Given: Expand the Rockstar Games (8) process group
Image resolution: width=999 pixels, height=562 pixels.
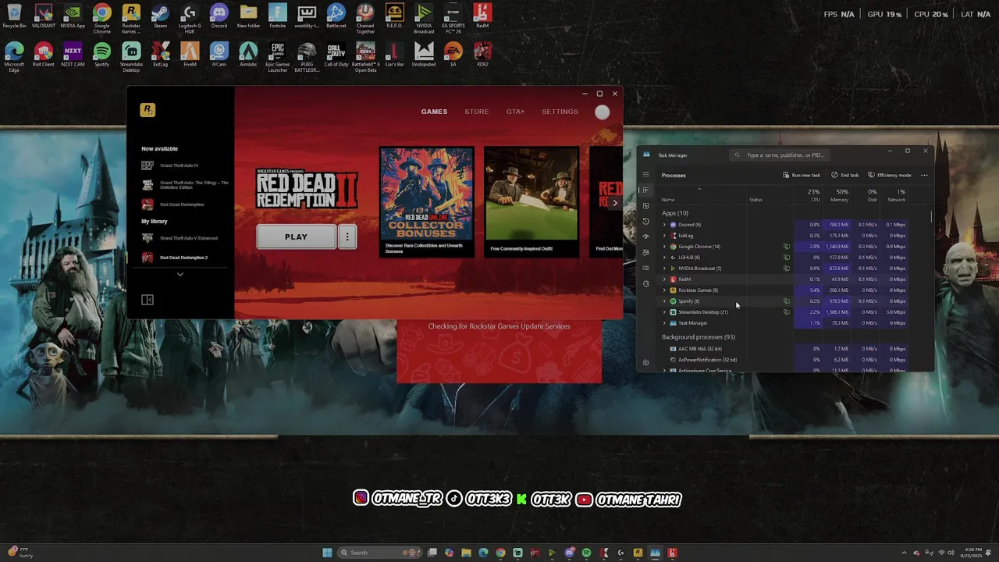Looking at the screenshot, I should [664, 290].
